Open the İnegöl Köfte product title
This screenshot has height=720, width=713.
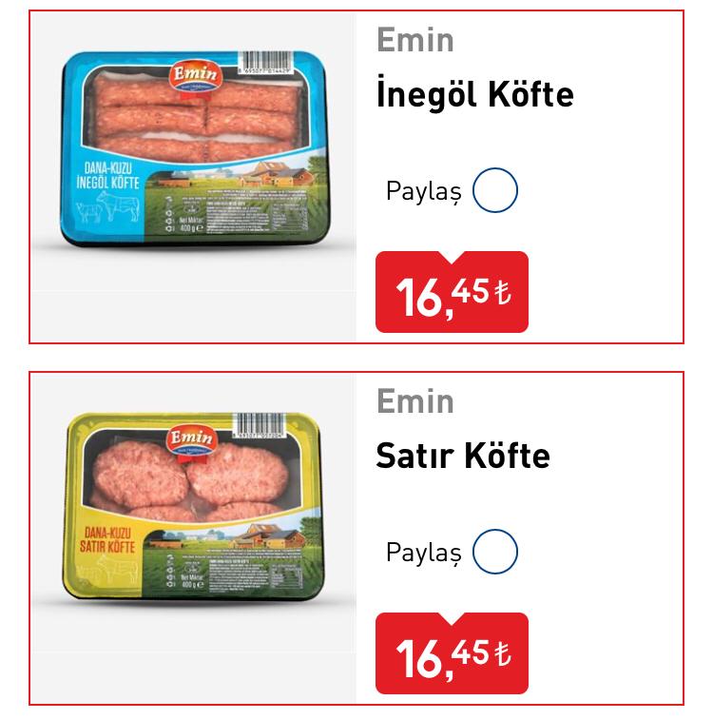(x=474, y=95)
